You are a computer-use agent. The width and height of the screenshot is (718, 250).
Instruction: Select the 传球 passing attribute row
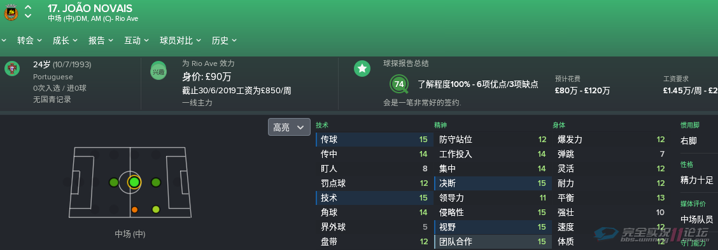373,140
